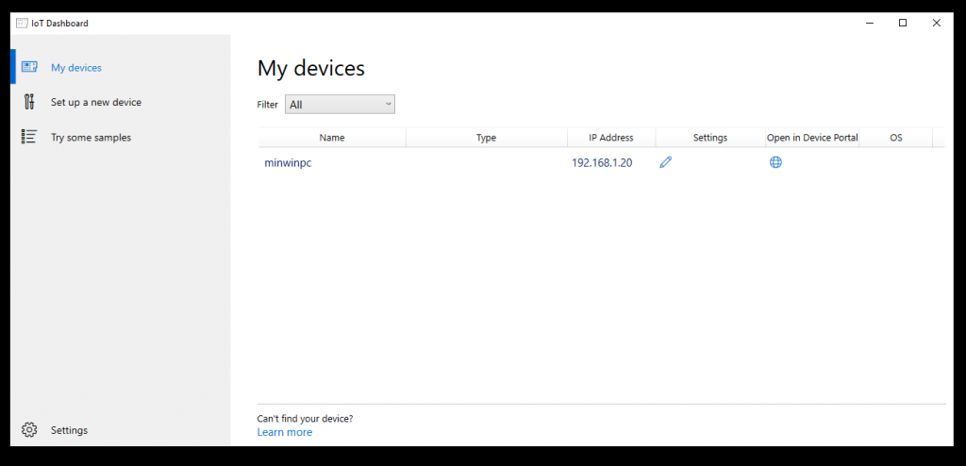Click the Open in Device Portal column header
The height and width of the screenshot is (466, 966).
(812, 138)
